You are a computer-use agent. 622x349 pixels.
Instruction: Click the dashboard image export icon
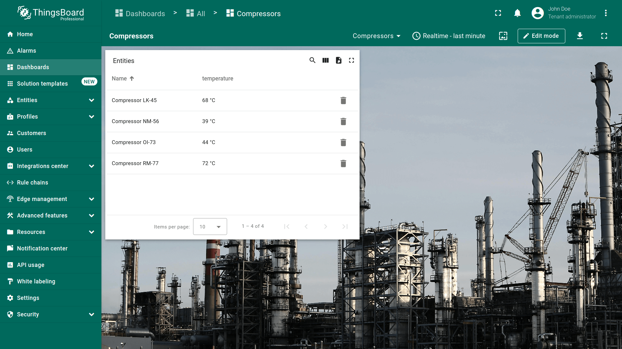click(x=503, y=36)
